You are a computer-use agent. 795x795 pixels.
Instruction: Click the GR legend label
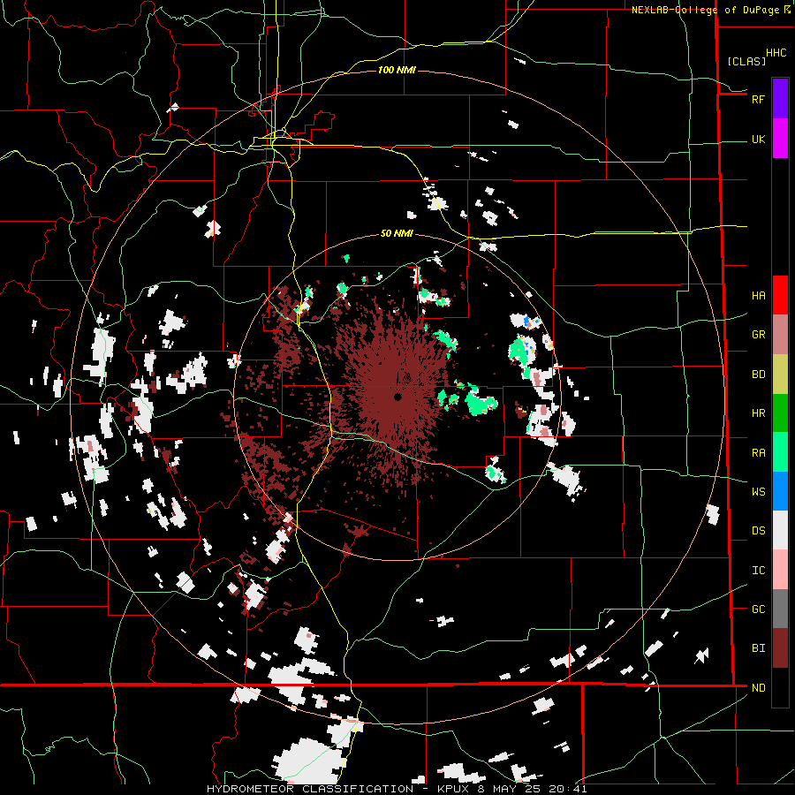pyautogui.click(x=758, y=335)
